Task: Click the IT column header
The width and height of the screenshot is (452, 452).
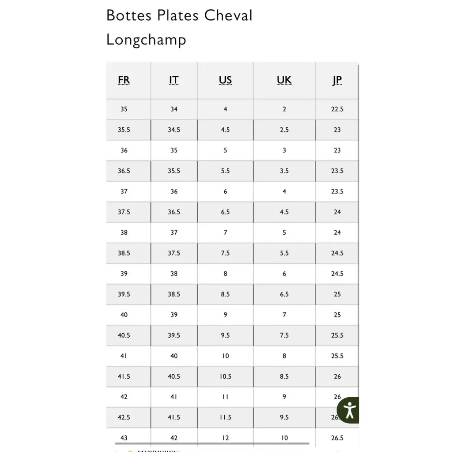Action: 174,80
